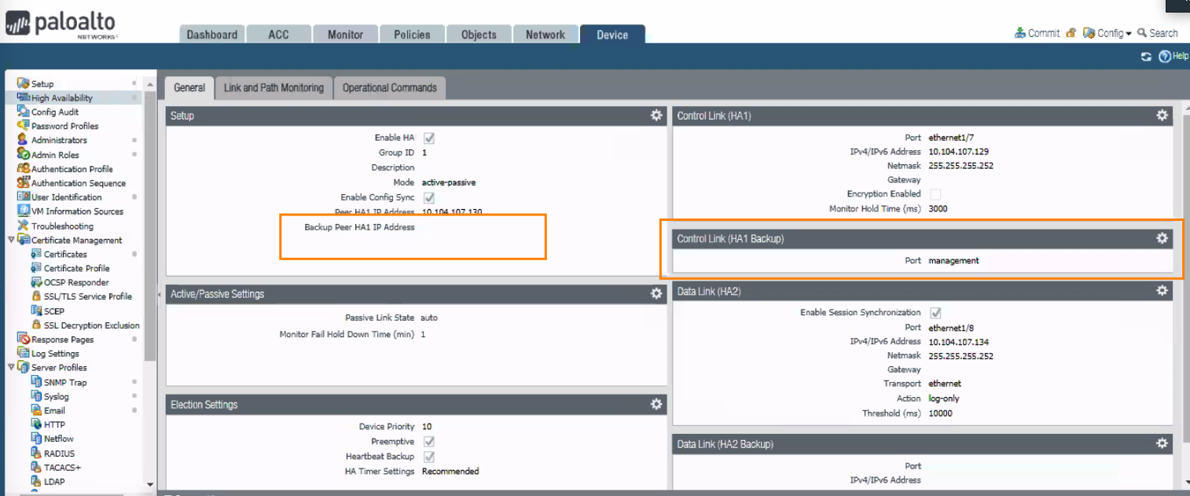Switch to the Network tab
Viewport: 1190px width, 496px height.
pyautogui.click(x=545, y=35)
